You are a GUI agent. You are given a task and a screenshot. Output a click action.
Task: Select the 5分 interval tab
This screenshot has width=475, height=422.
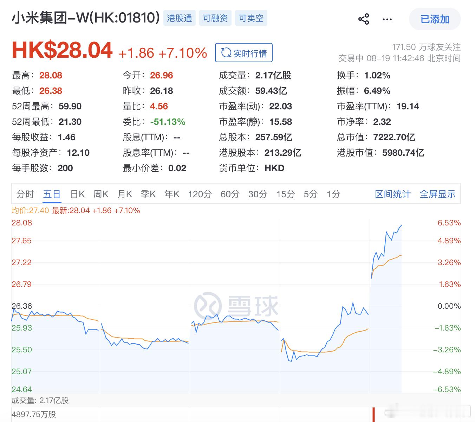(311, 194)
